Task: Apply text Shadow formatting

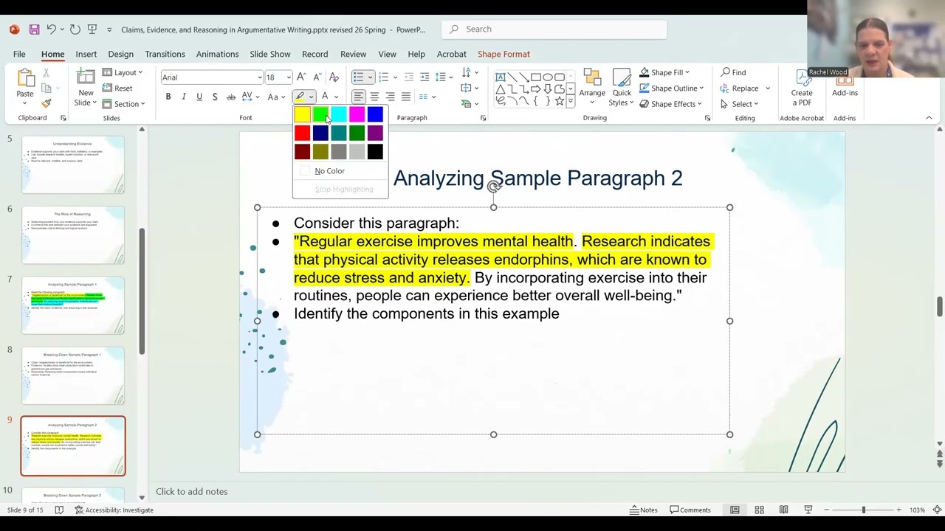Action: [214, 97]
